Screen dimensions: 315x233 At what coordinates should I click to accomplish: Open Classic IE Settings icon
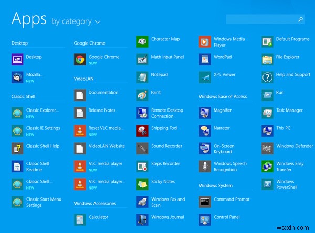tap(17, 131)
